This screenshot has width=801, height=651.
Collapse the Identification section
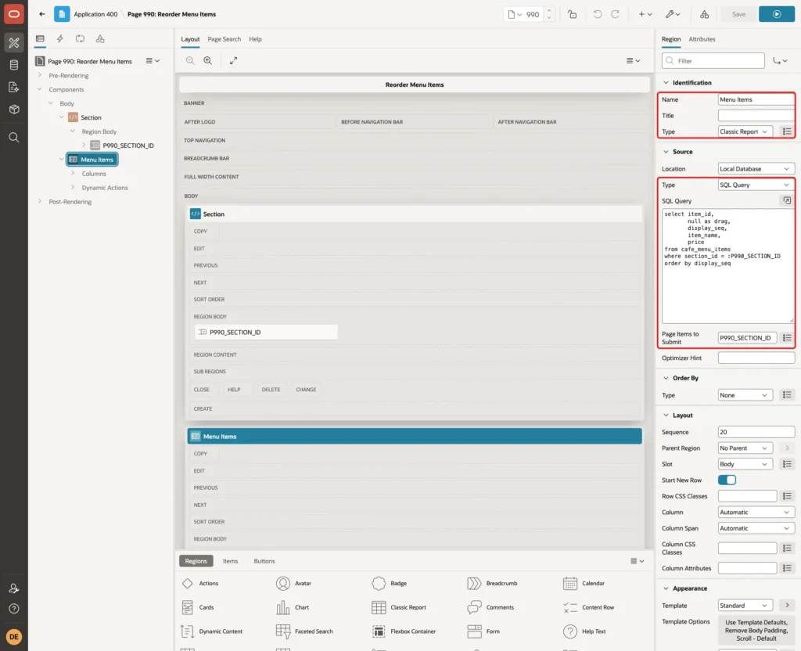coord(666,83)
